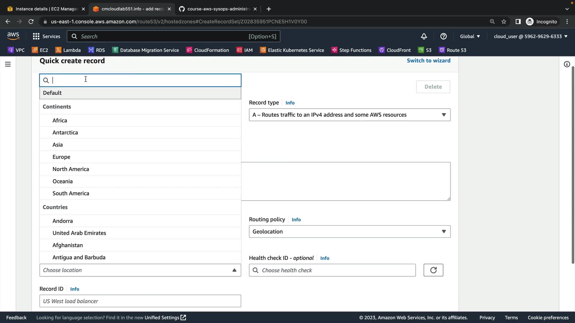Click the AWS support help icon
This screenshot has height=323, width=575.
pos(444,36)
